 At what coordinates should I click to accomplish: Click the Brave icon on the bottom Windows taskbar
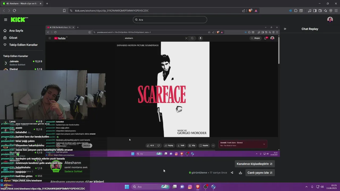tap(198, 187)
